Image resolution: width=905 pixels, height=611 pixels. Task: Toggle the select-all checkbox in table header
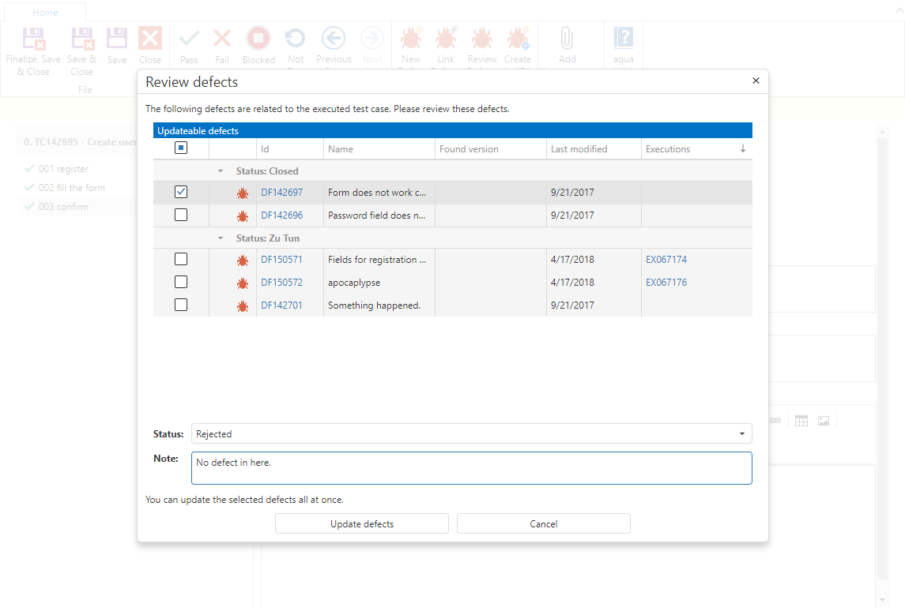tap(181, 148)
